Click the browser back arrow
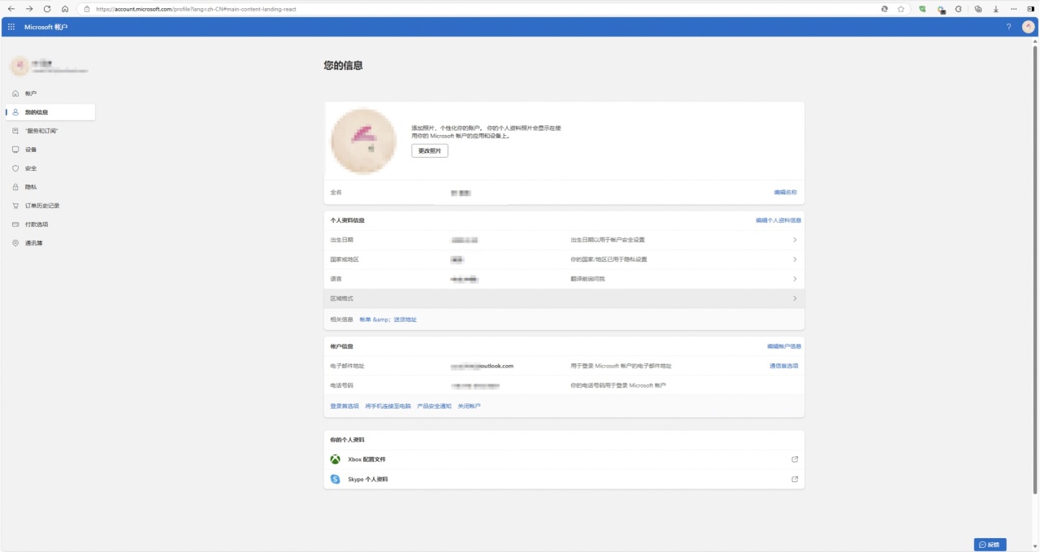 point(11,9)
